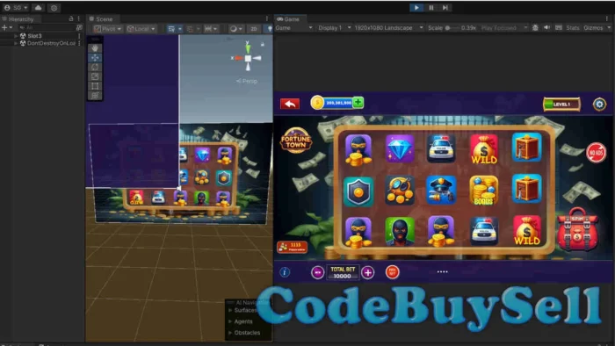This screenshot has width=615, height=346.
Task: Open the in-game settings gear
Action: coord(599,105)
